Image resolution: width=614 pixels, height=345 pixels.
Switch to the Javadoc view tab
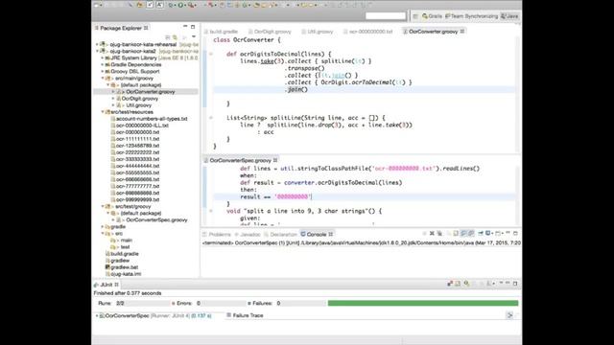click(x=247, y=234)
